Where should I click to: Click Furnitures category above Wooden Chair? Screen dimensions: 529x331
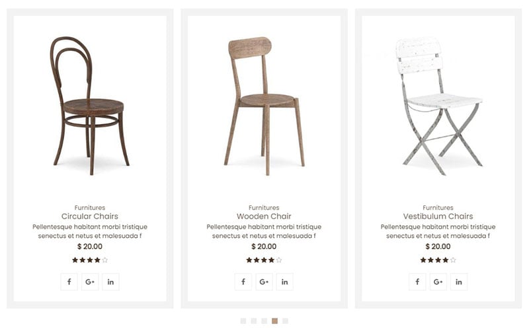point(264,207)
